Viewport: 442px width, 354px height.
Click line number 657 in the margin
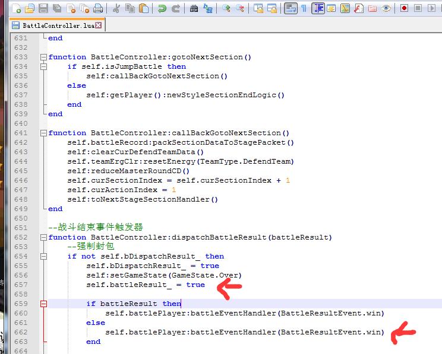coord(20,285)
